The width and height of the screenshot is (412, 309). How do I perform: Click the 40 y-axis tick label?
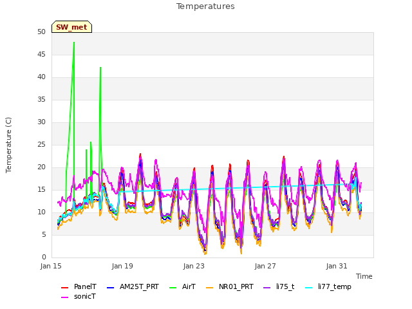coord(41,77)
